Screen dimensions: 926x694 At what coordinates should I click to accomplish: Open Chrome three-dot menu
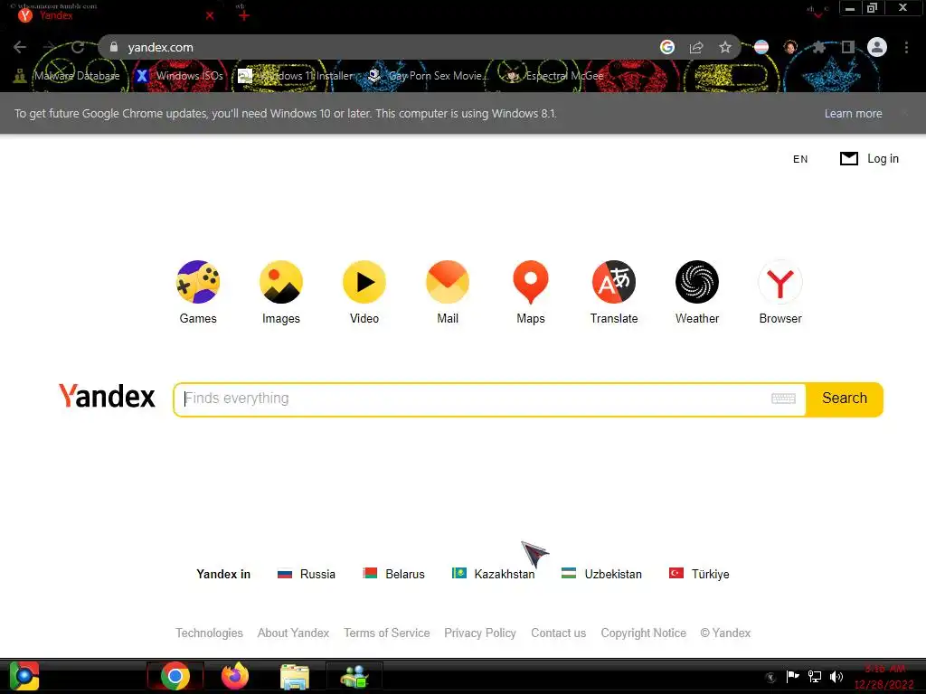tap(906, 47)
